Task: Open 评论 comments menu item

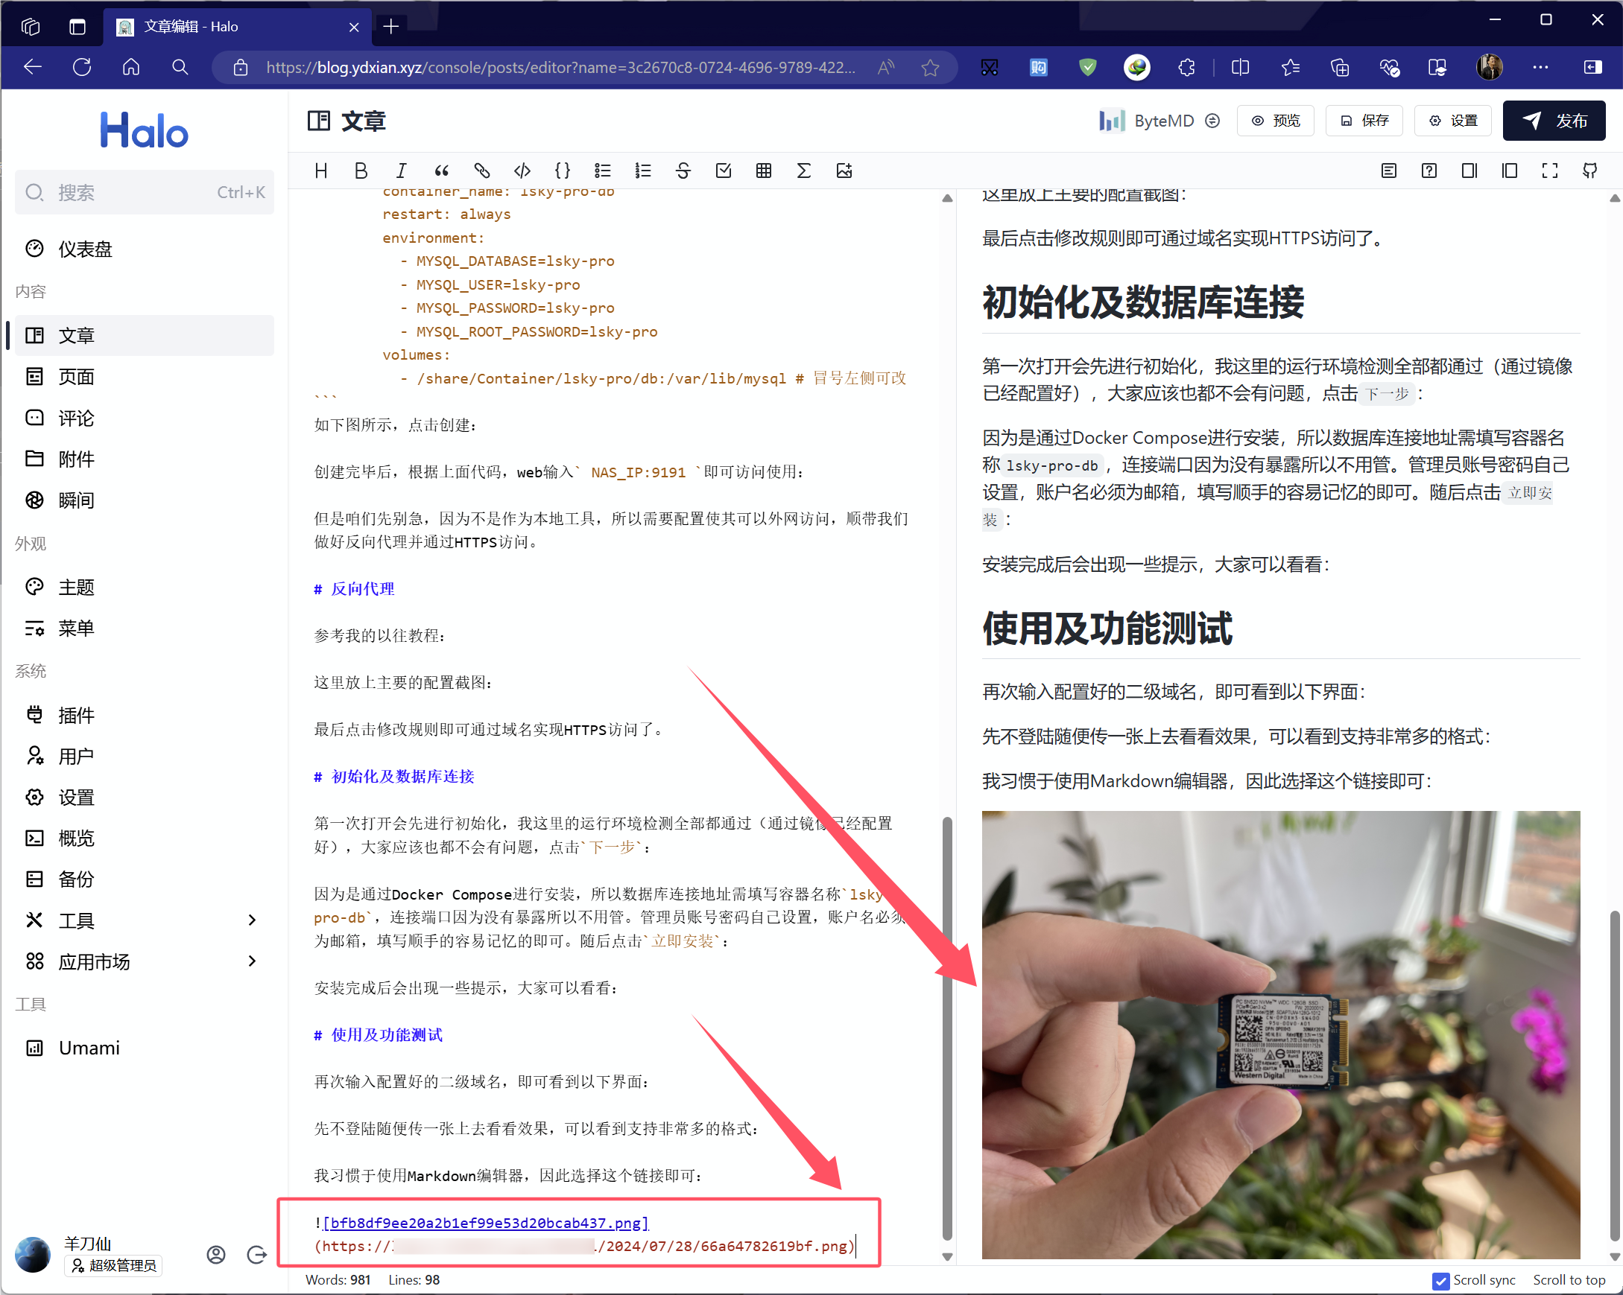Action: point(144,418)
